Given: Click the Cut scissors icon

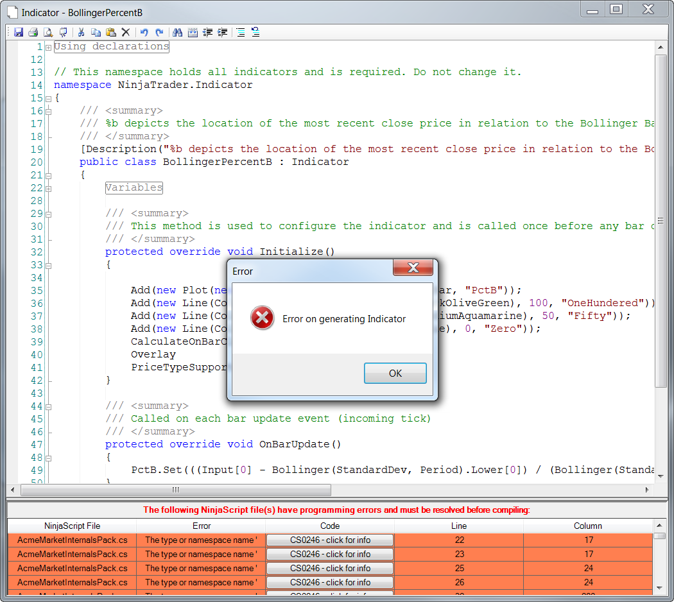Looking at the screenshot, I should coord(82,32).
